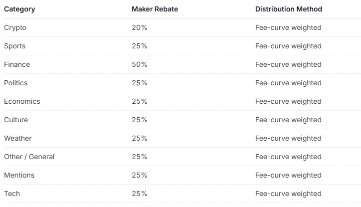Click the 20% maker rebate value
The height and width of the screenshot is (207, 361).
[x=139, y=27]
